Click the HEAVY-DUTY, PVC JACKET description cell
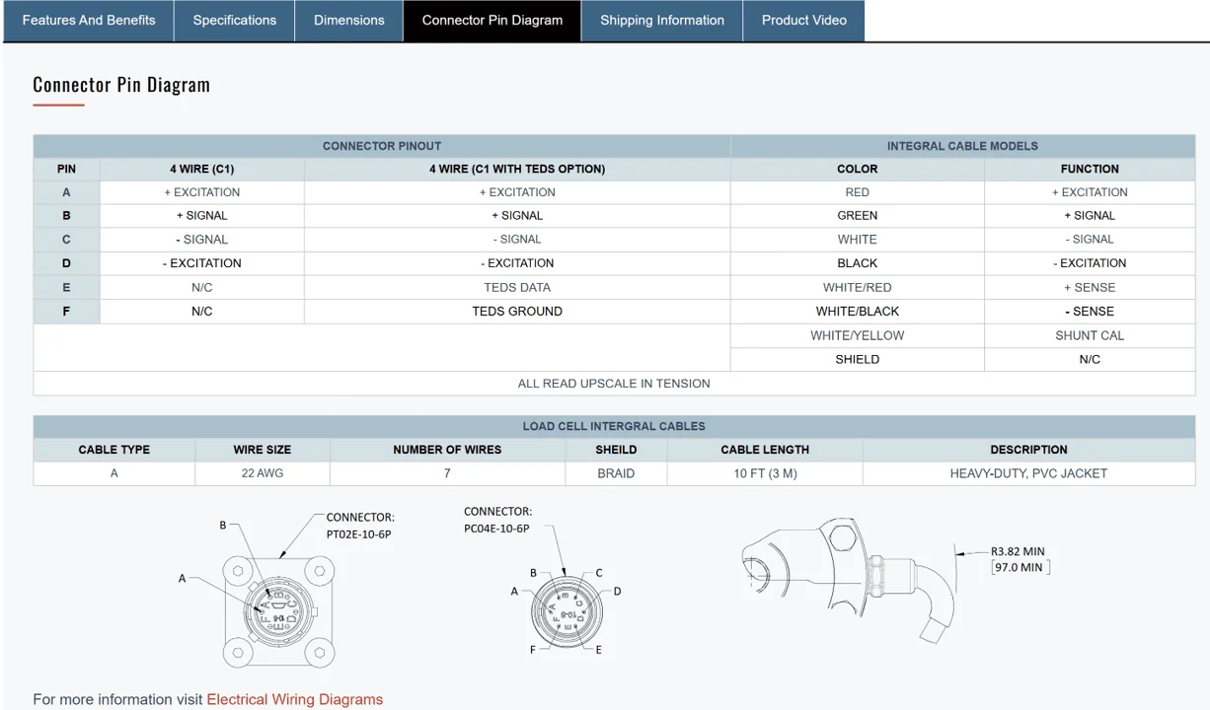 tap(1028, 473)
